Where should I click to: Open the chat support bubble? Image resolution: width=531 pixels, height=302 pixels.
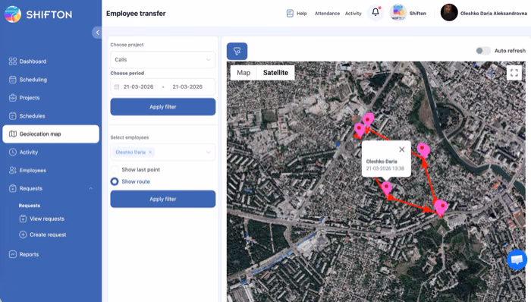[x=517, y=260]
